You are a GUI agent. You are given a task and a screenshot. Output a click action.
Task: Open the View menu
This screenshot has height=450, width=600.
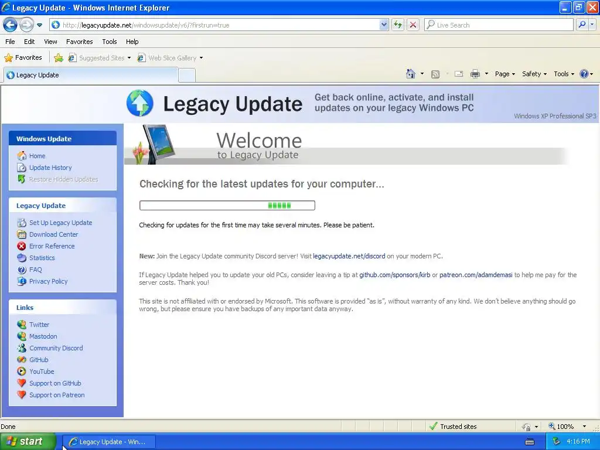50,42
